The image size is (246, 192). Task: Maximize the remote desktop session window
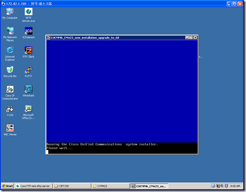(235, 4)
